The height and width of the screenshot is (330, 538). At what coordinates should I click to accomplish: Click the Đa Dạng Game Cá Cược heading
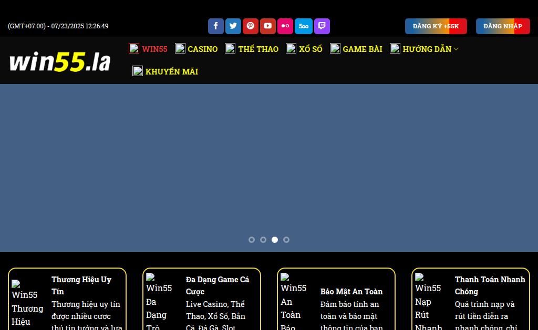tap(218, 285)
